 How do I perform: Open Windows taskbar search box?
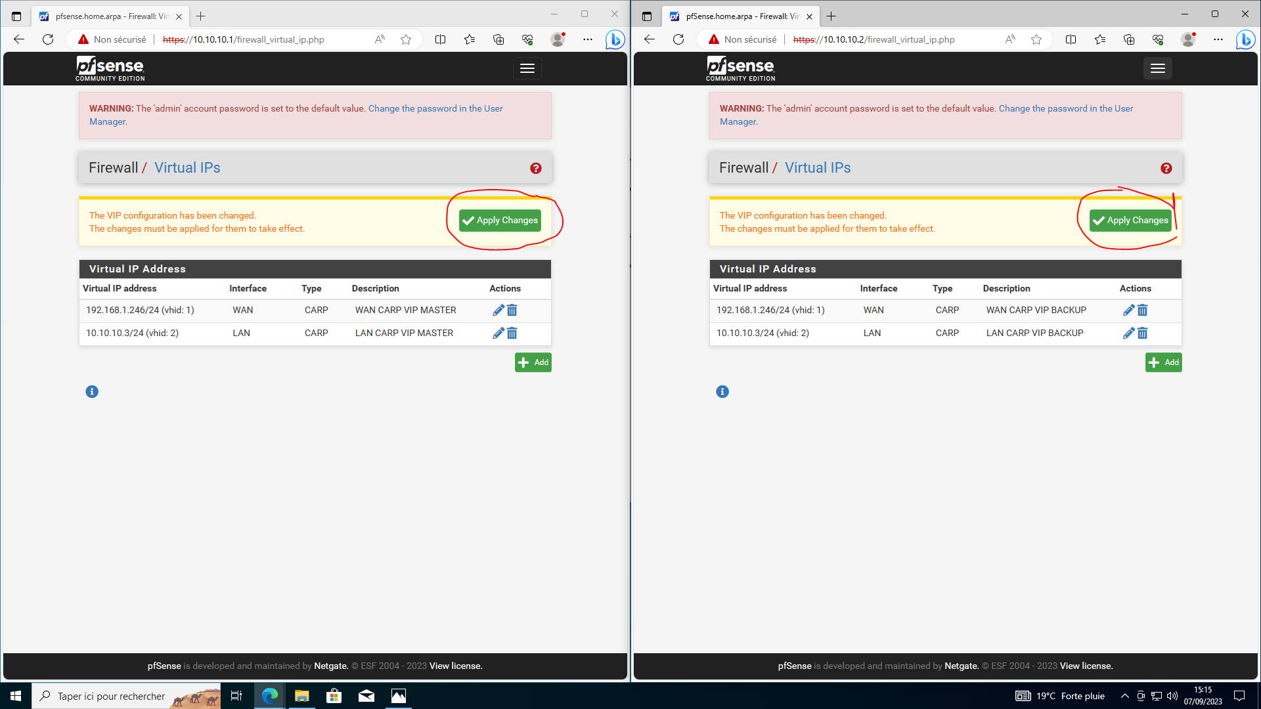112,696
